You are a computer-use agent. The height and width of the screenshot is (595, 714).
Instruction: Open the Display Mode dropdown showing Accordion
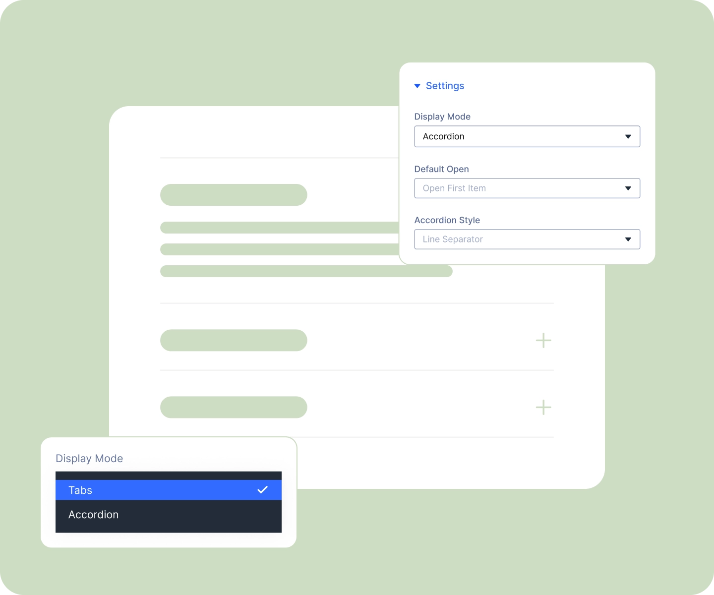(527, 136)
